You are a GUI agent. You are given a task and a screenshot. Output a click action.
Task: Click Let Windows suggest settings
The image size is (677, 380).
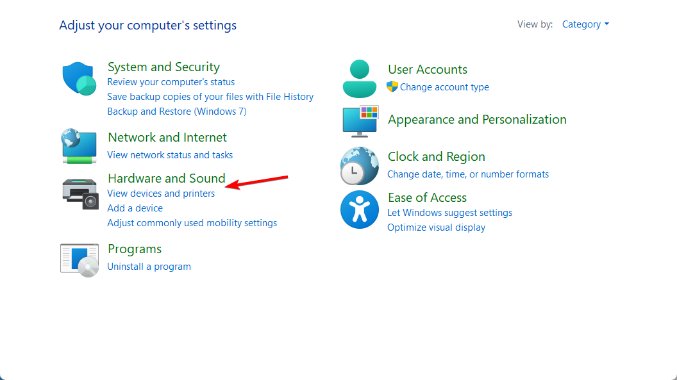[449, 213]
